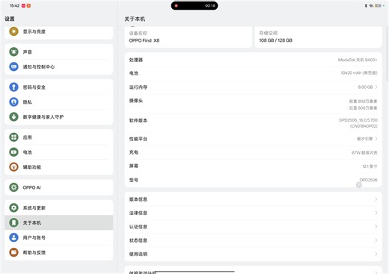Click the right-side scrollbar of detail pane
The width and height of the screenshot is (389, 274).
pos(387,54)
